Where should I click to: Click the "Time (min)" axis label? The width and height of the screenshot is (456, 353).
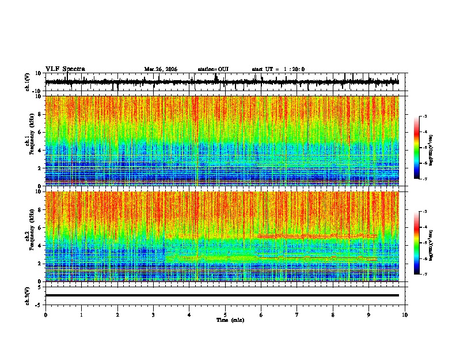[x=230, y=320]
